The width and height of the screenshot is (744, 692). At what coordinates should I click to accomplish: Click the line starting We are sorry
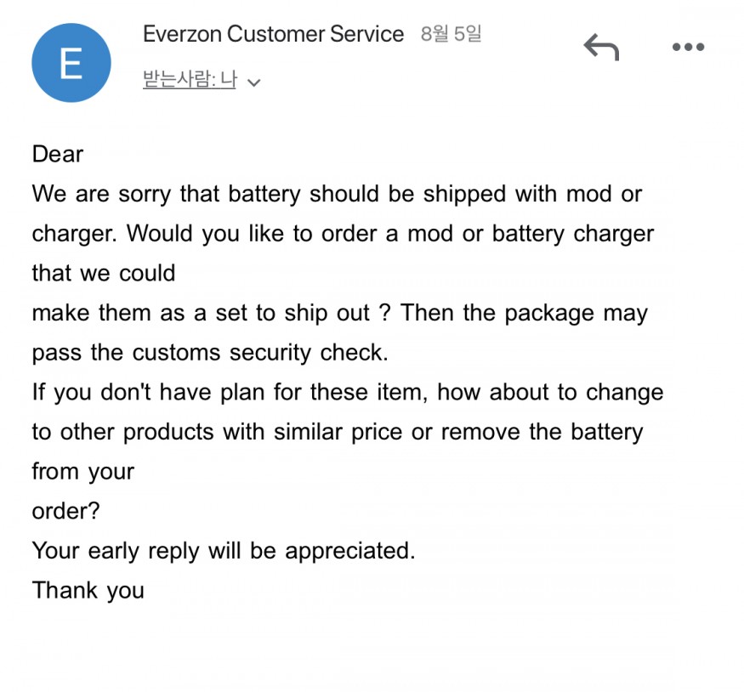337,194
